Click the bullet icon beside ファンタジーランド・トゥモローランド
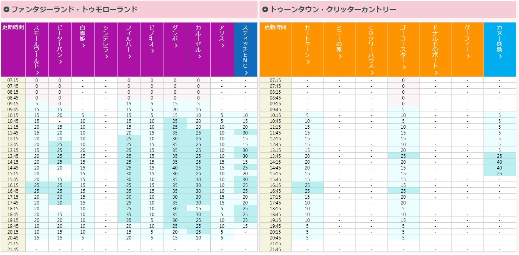 (x=6, y=9)
